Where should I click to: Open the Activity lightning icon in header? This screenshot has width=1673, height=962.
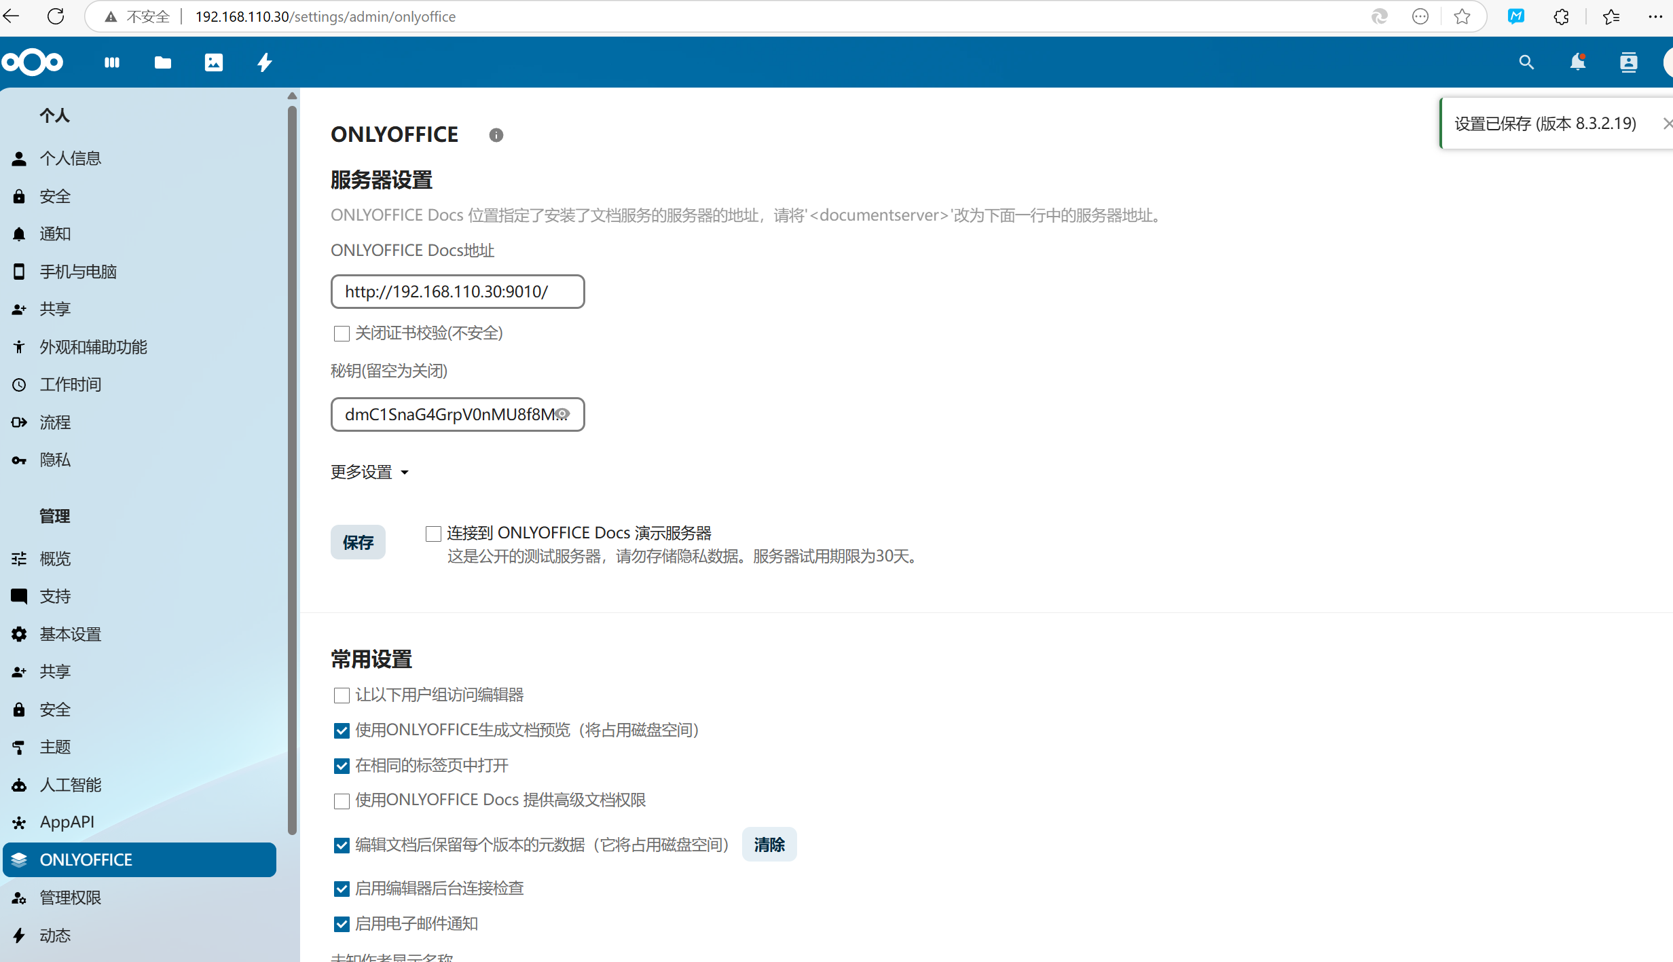pos(265,62)
